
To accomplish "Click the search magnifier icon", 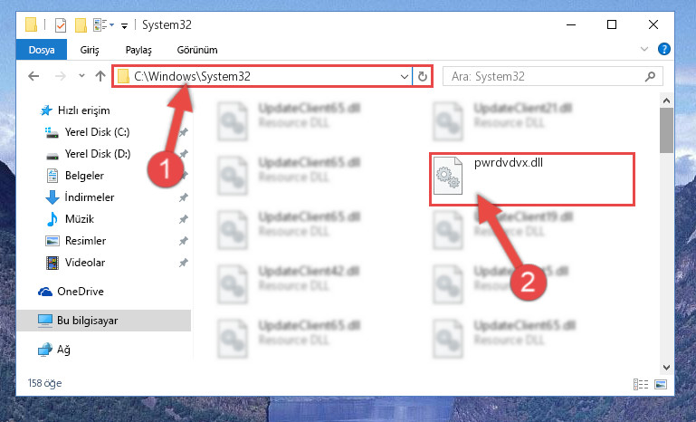I will coord(650,76).
